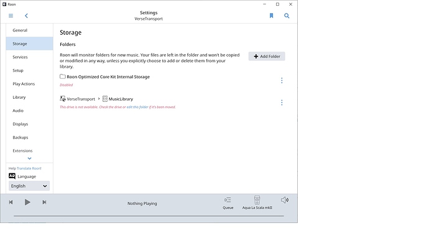The height and width of the screenshot is (241, 429).
Task: Open options for Roon Optimized Core Kit storage
Action: [282, 80]
